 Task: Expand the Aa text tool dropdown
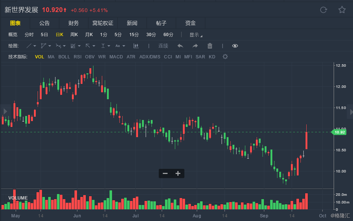tap(124, 46)
